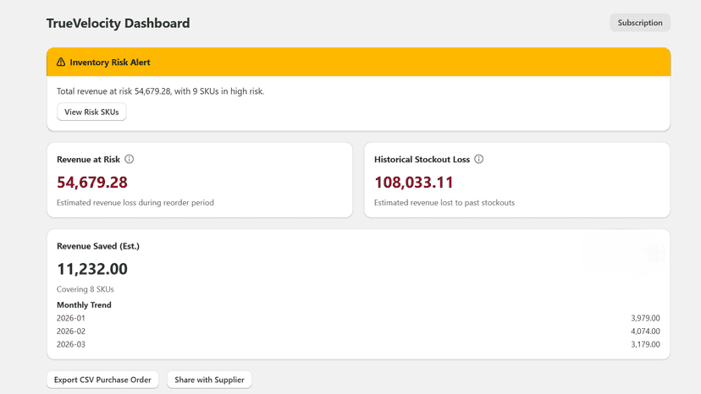Export CSV Purchase Order

click(x=102, y=380)
